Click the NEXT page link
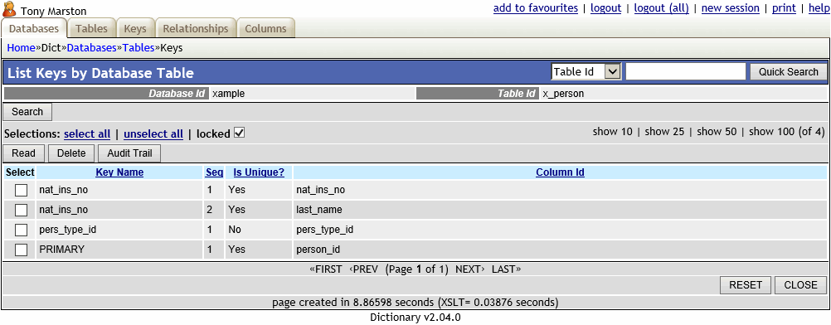 tap(470, 269)
